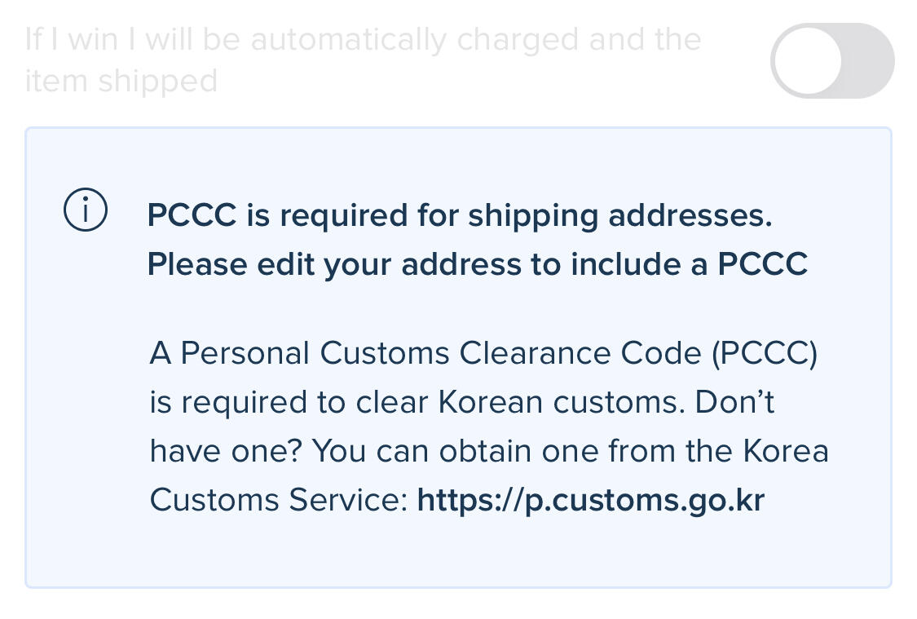Click the word "PCCC" starting the bold heading
The image size is (917, 619).
[x=192, y=215]
